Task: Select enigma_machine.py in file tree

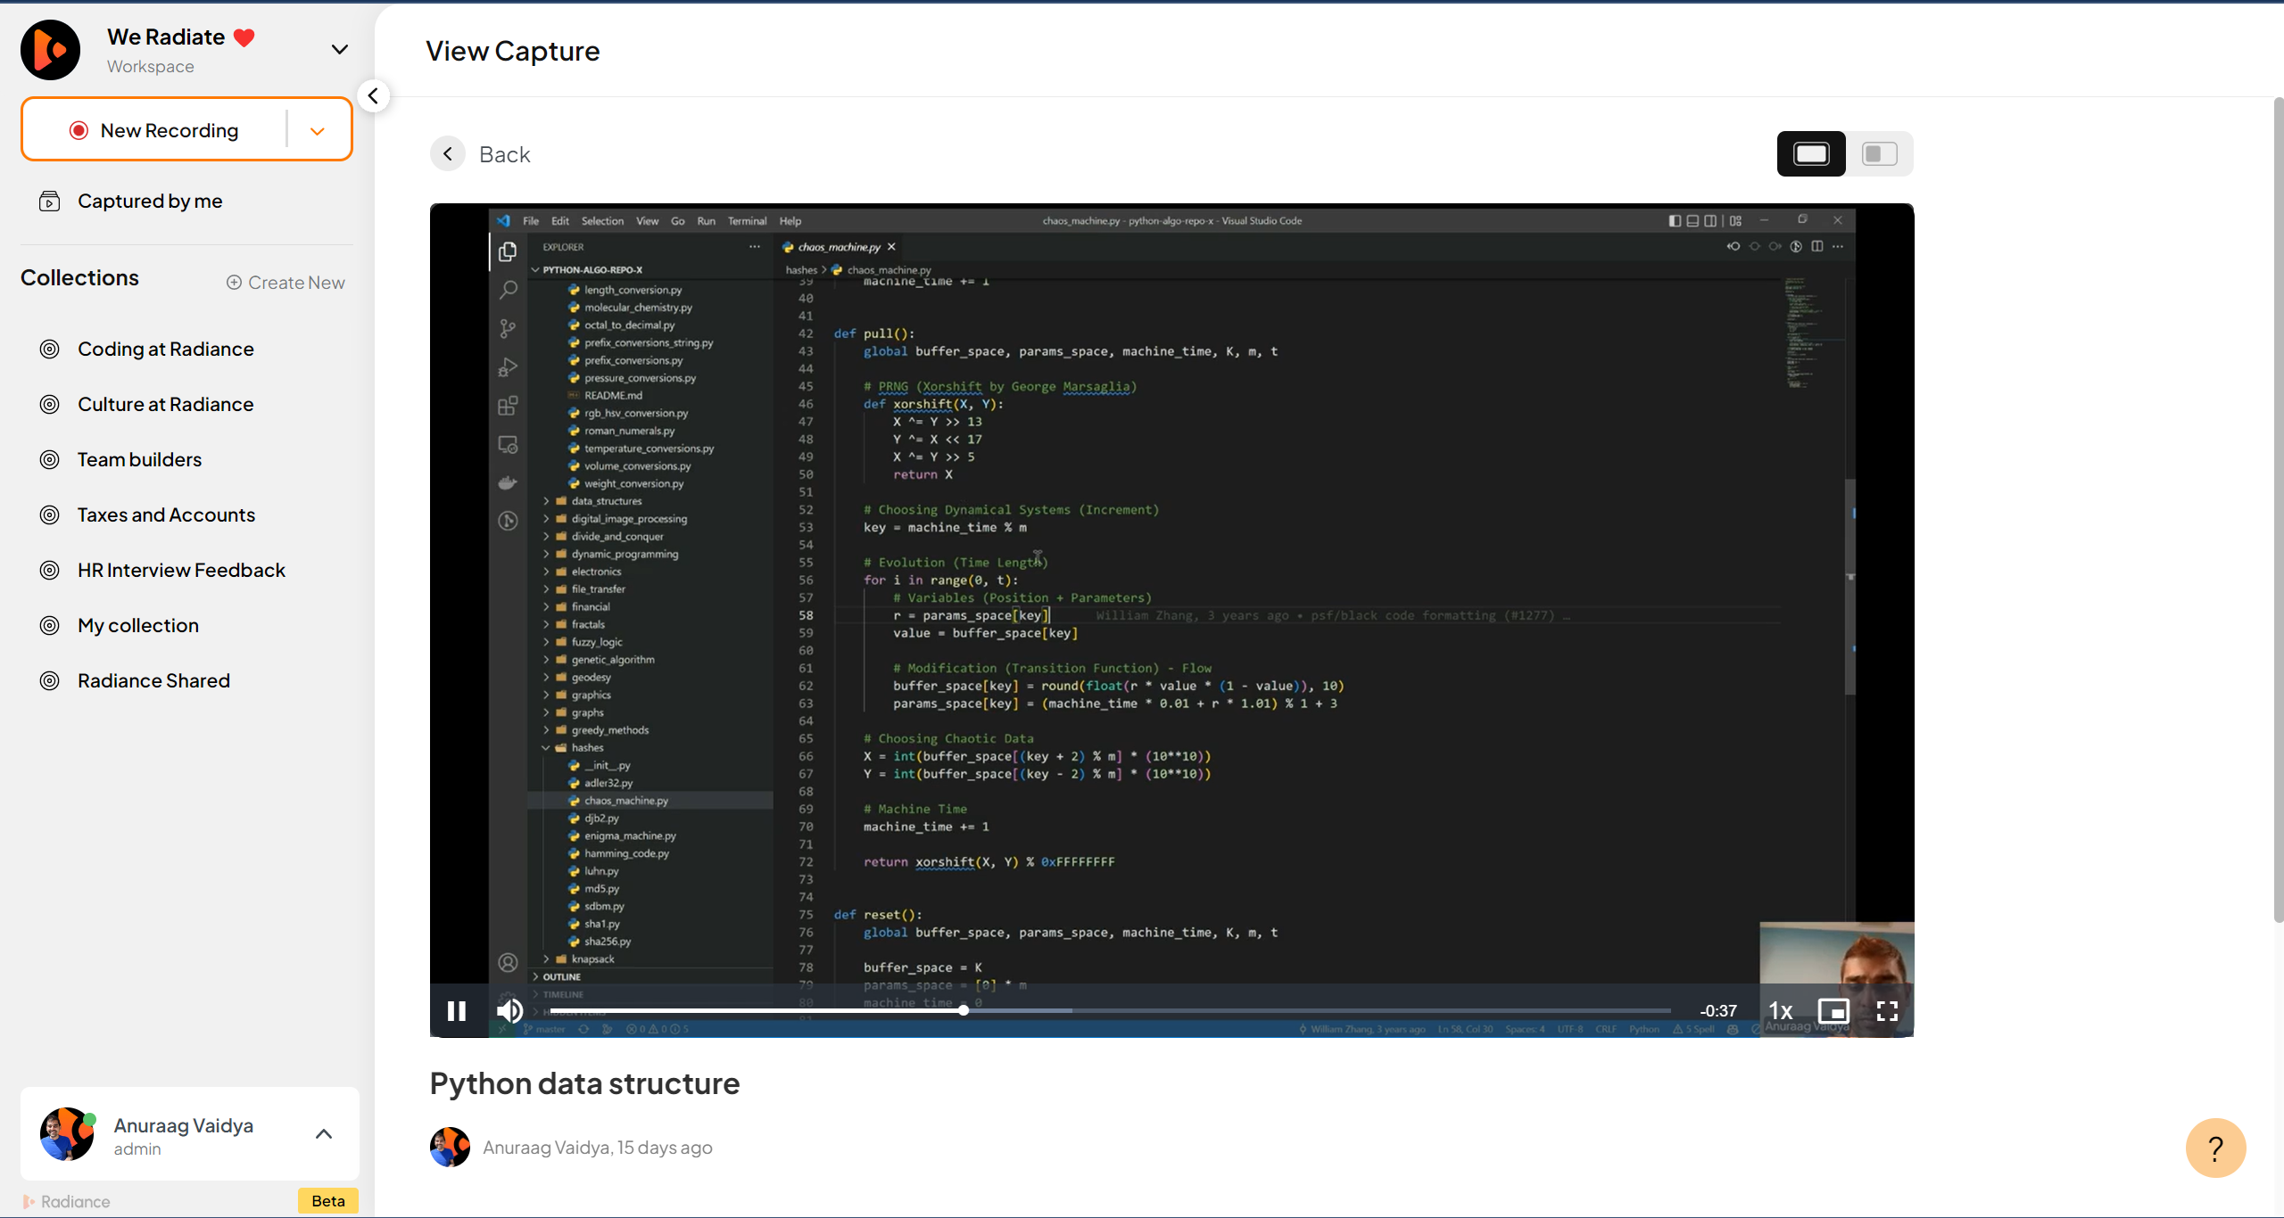Action: tap(630, 836)
